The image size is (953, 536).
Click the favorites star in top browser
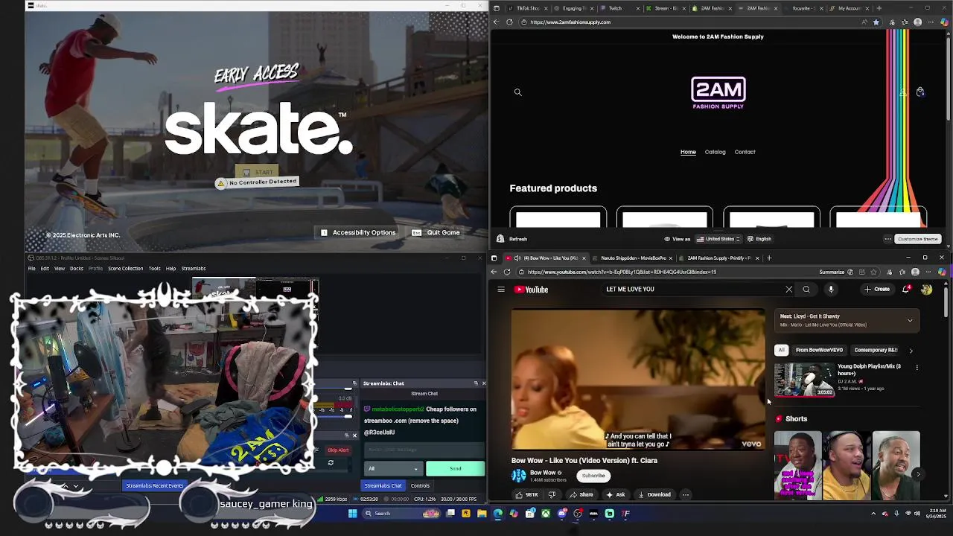coord(876,22)
